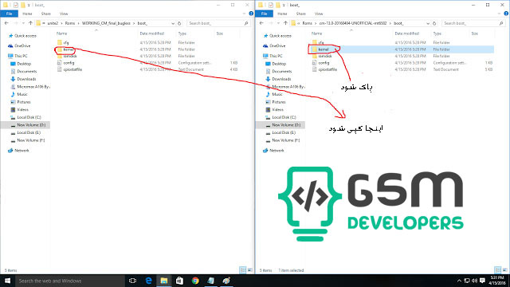Click the Up arrow in right window
The height and width of the screenshot is (287, 510).
(285, 23)
